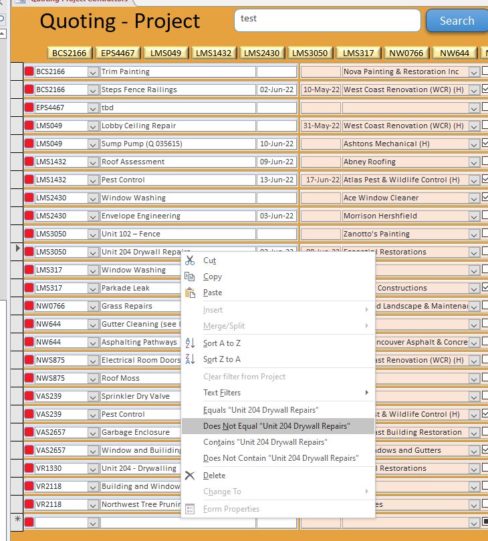This screenshot has height=541, width=488.
Task: Click the Form Properties icon
Action: (x=190, y=509)
